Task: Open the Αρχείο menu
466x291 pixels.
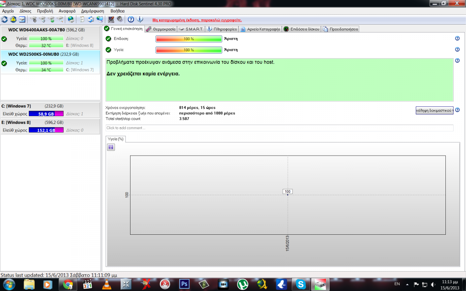Action: tap(8, 11)
